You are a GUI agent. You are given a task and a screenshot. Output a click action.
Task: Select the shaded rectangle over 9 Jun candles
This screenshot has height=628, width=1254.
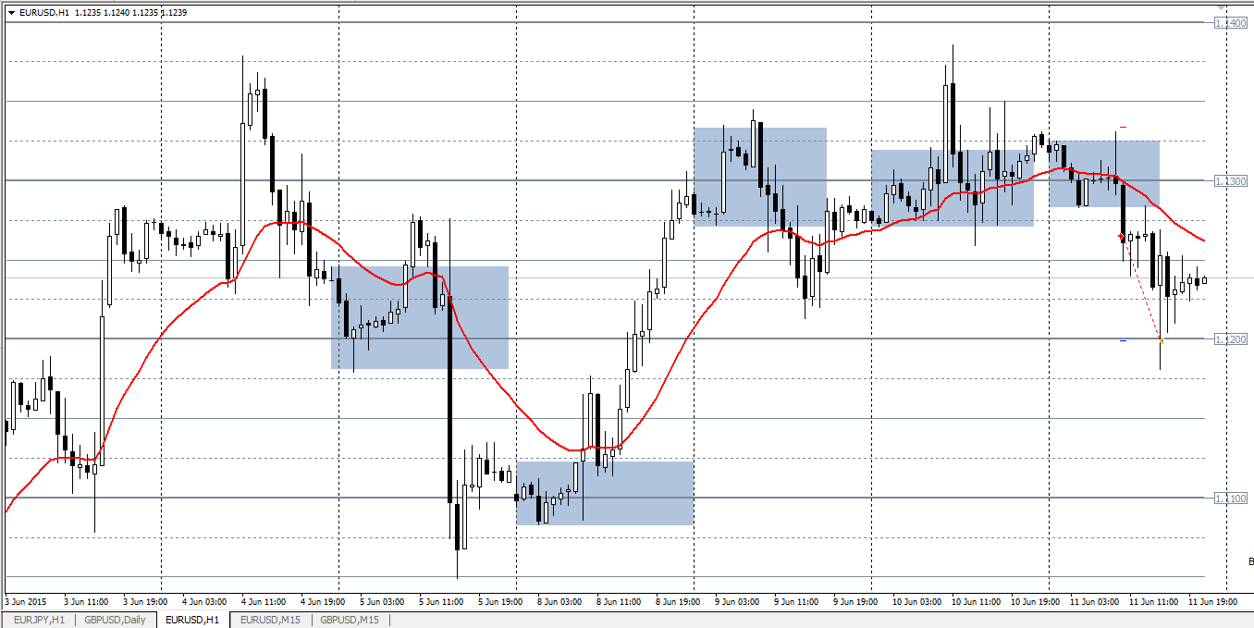[x=760, y=177]
